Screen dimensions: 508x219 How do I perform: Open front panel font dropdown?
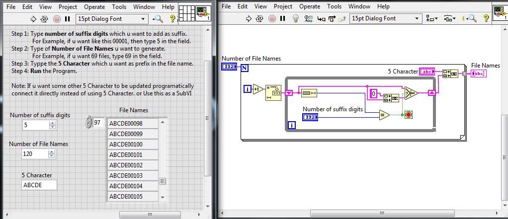tap(112, 18)
